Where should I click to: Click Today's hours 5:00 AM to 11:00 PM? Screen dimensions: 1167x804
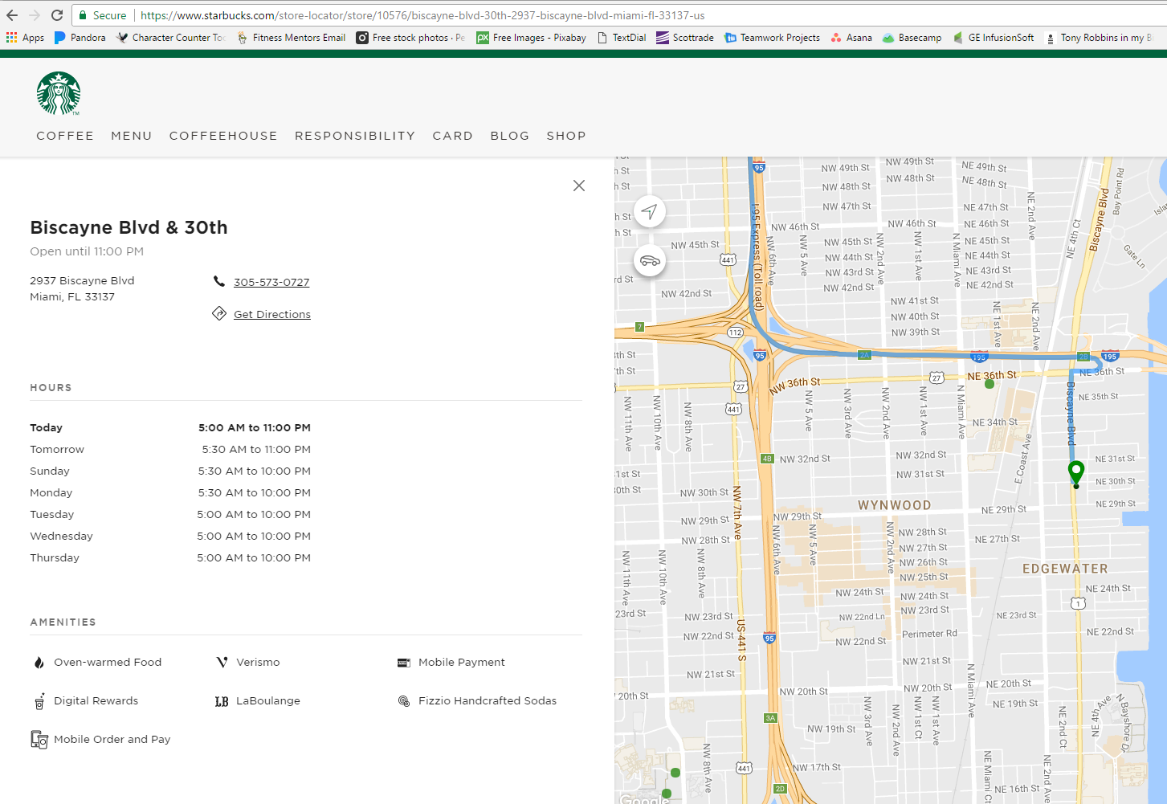255,427
